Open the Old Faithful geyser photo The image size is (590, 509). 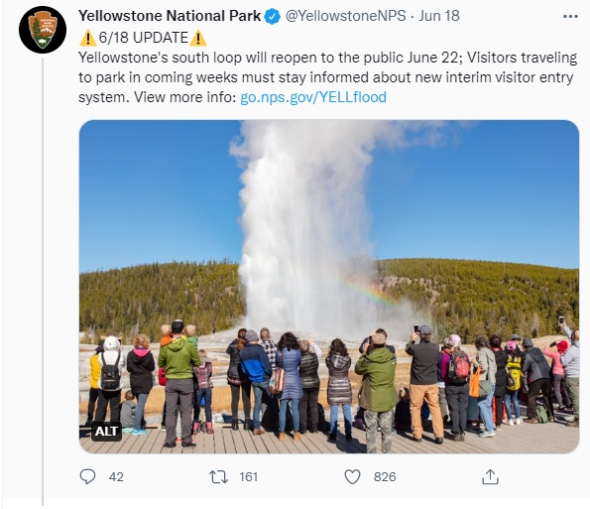[x=329, y=287]
